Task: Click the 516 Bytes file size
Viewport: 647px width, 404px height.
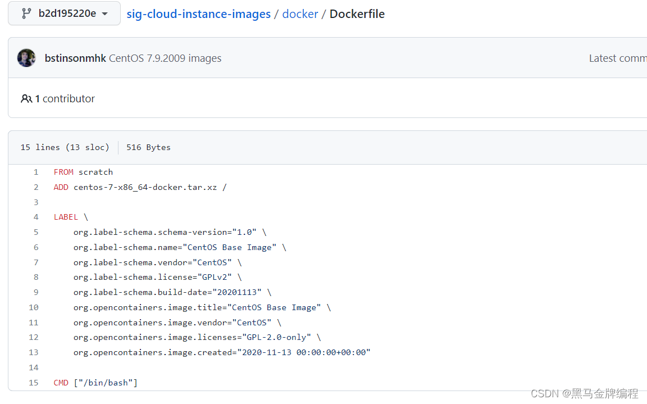Action: tap(148, 147)
